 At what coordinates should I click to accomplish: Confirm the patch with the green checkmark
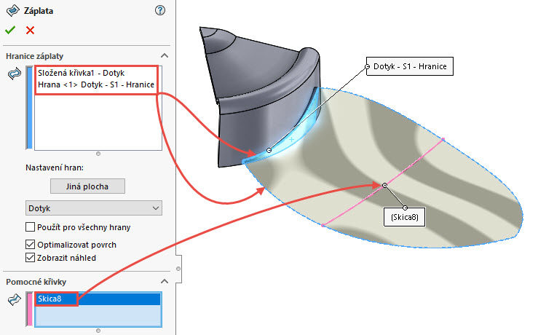click(x=10, y=31)
